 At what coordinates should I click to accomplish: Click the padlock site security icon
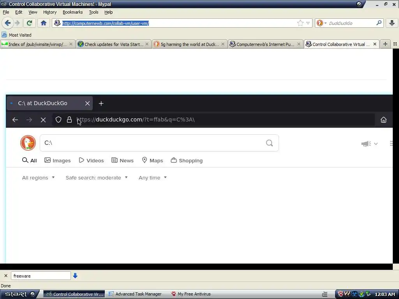(x=69, y=120)
